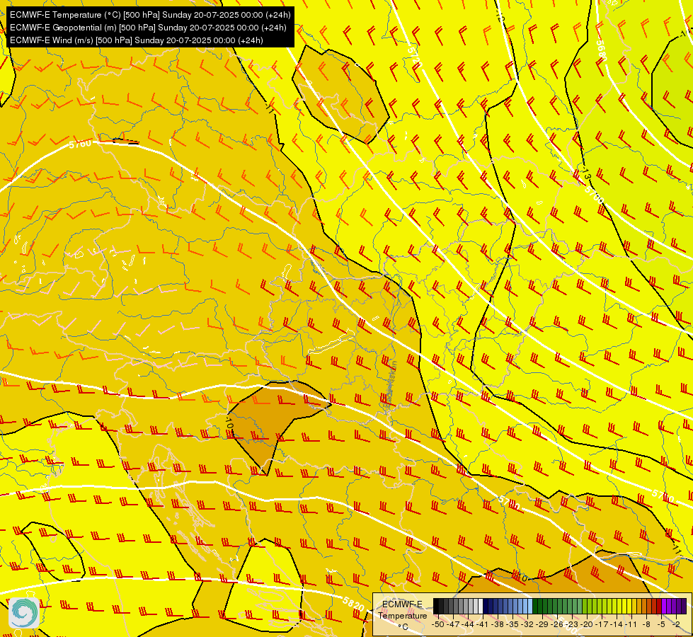
Task: Pick the darkest green swatch in legend
Action: pos(535,607)
